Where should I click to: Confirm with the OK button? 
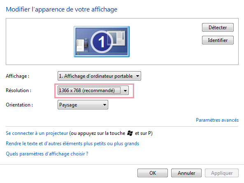point(153,173)
